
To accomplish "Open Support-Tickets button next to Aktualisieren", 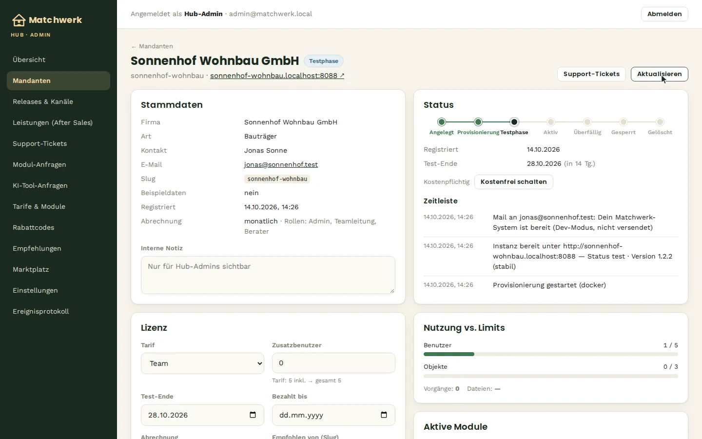I will tap(591, 74).
